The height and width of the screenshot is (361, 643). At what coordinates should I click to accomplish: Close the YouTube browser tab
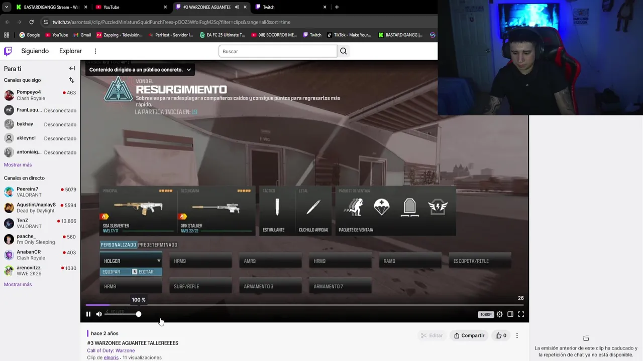coord(165,7)
